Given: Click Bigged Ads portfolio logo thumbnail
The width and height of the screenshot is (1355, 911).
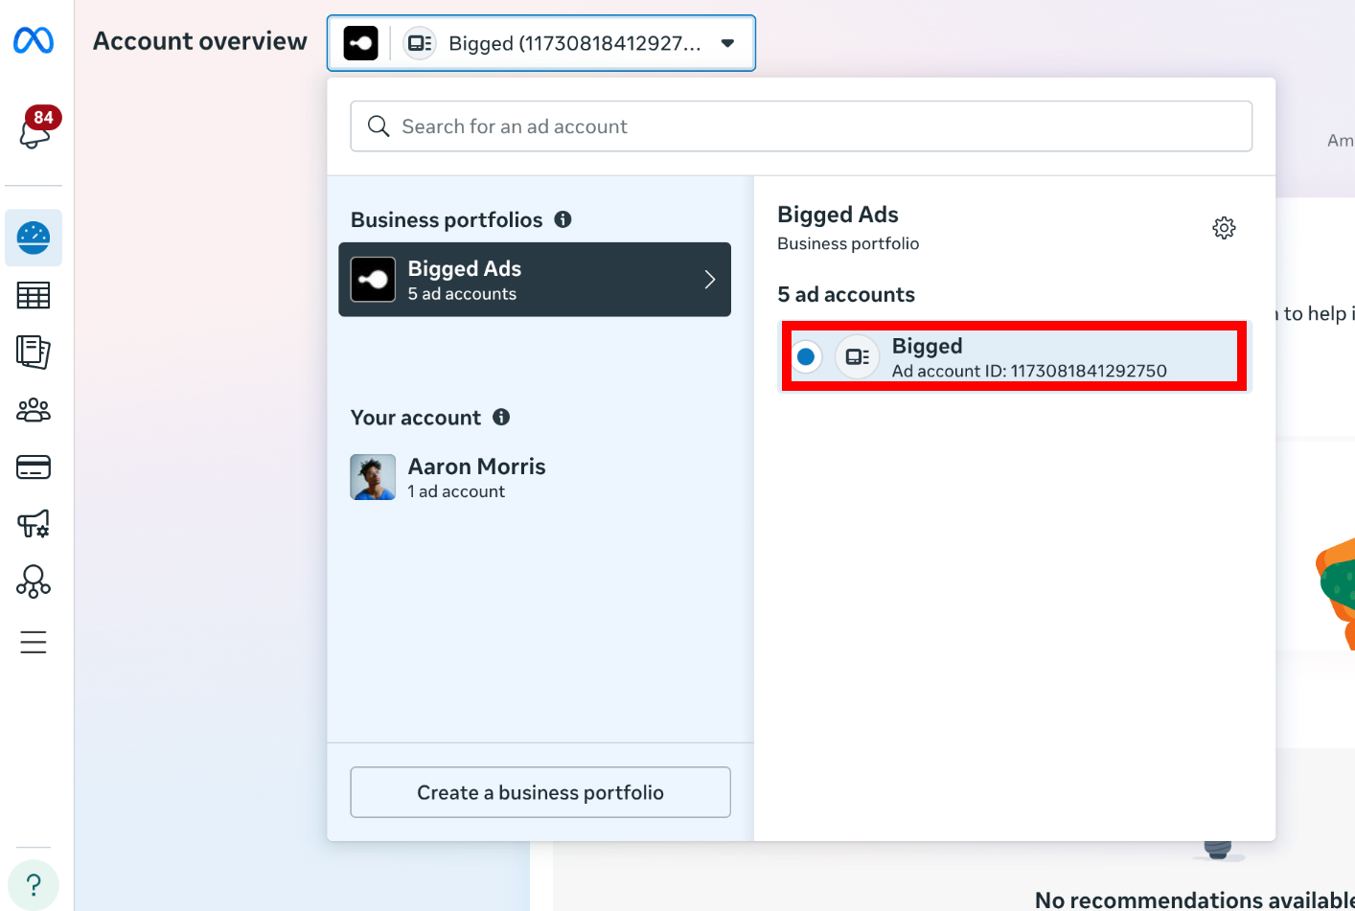Looking at the screenshot, I should click(373, 280).
